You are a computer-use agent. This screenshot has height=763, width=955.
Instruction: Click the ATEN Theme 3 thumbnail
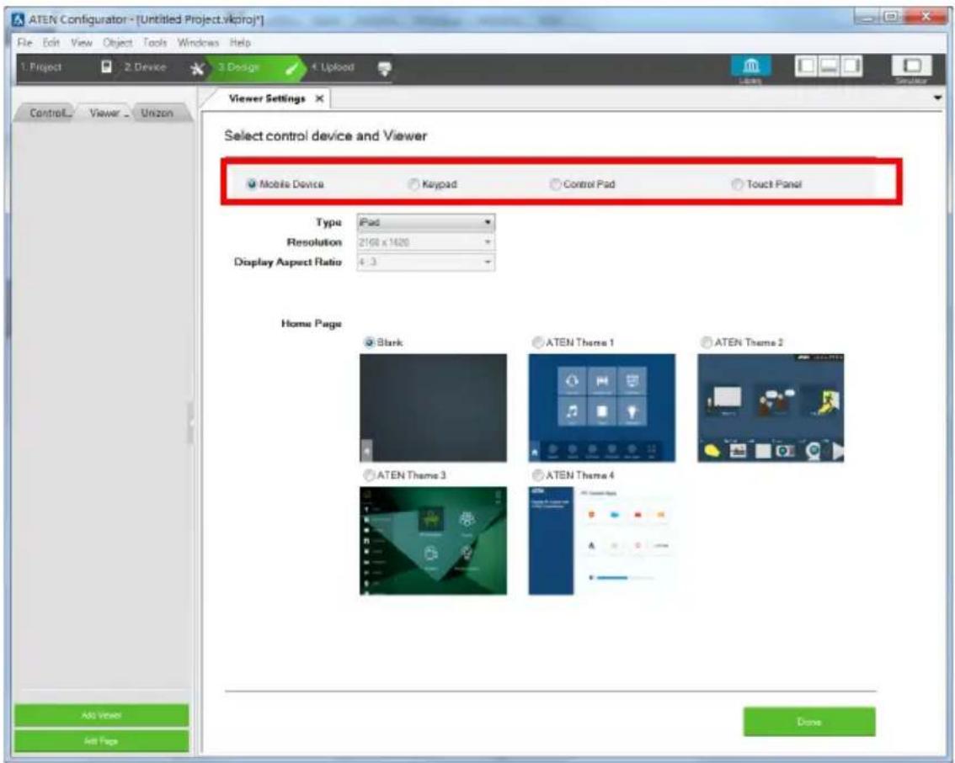tap(433, 540)
